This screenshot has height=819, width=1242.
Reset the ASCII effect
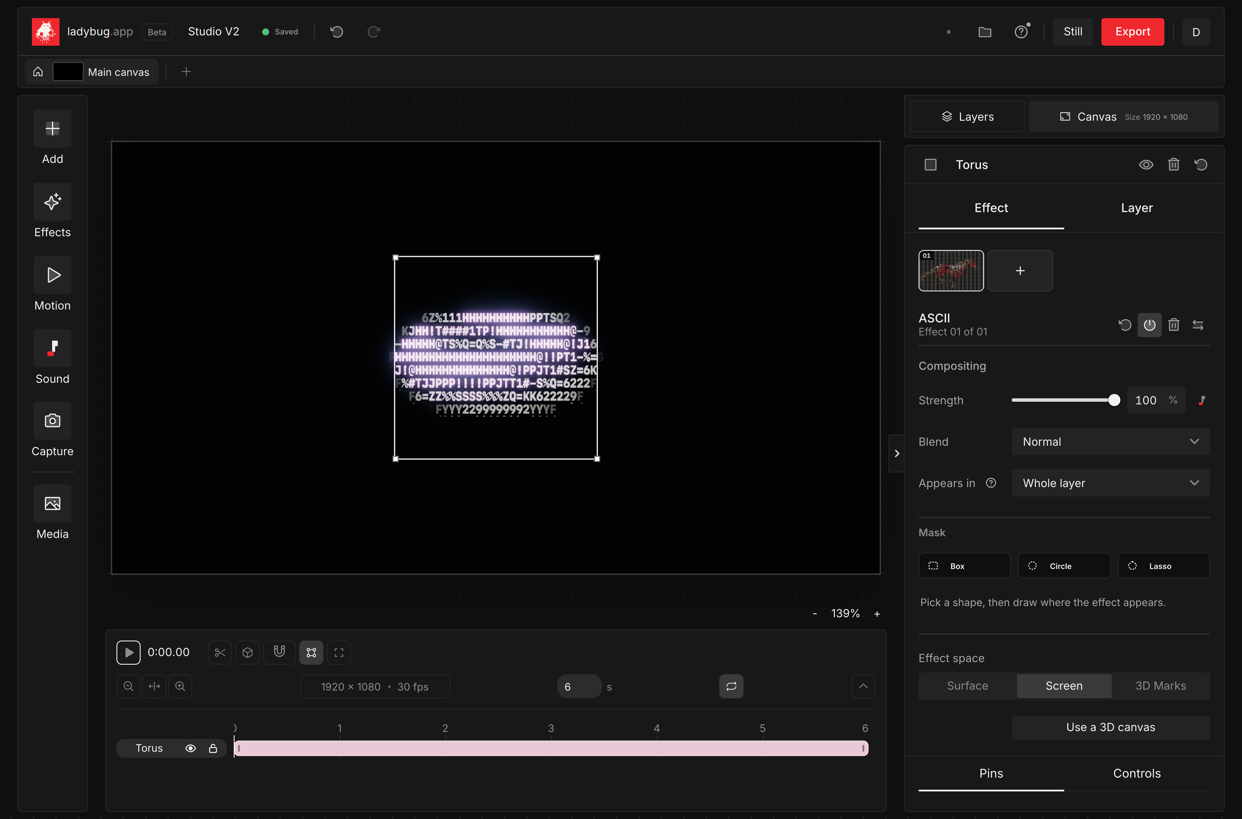(1125, 325)
